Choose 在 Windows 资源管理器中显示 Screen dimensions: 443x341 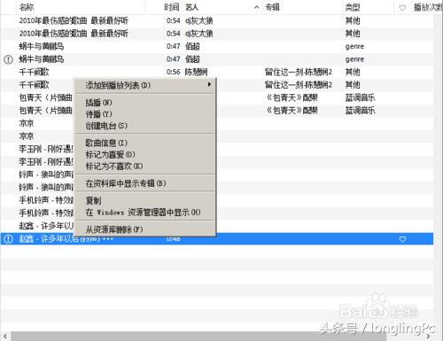pyautogui.click(x=144, y=213)
